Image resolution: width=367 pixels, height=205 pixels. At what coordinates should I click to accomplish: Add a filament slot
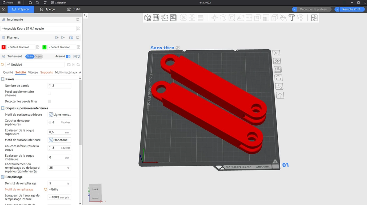click(x=57, y=38)
